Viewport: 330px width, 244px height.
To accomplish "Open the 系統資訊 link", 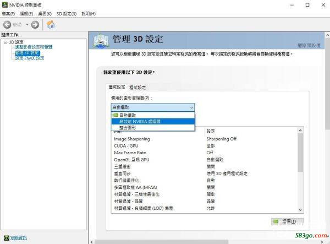I will [19, 238].
